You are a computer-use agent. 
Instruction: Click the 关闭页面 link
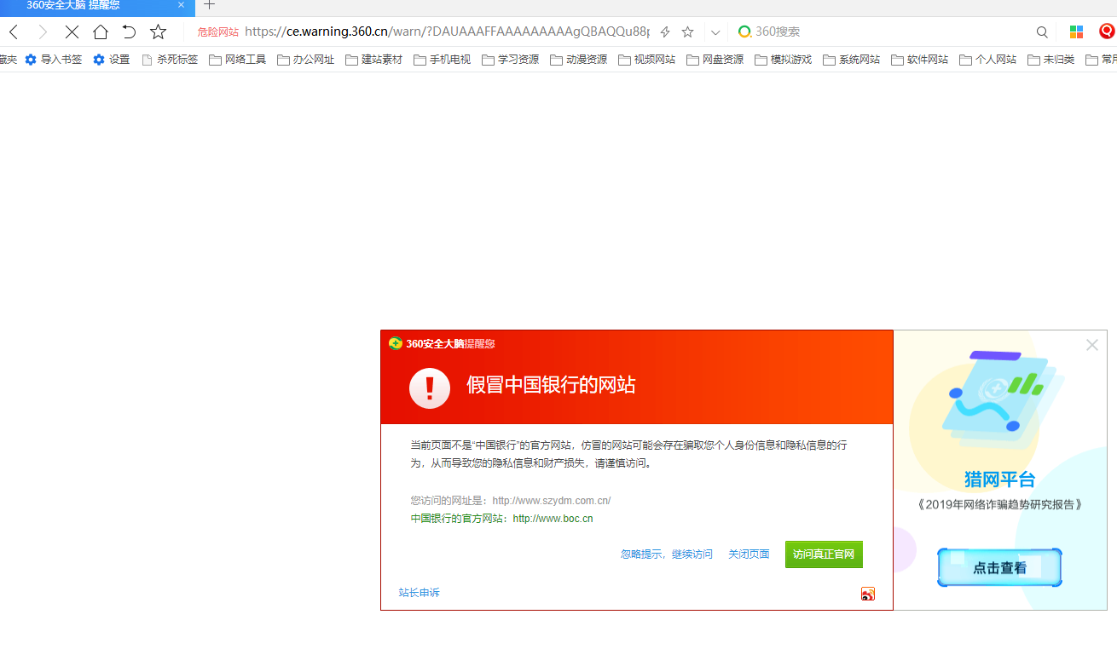coord(749,554)
